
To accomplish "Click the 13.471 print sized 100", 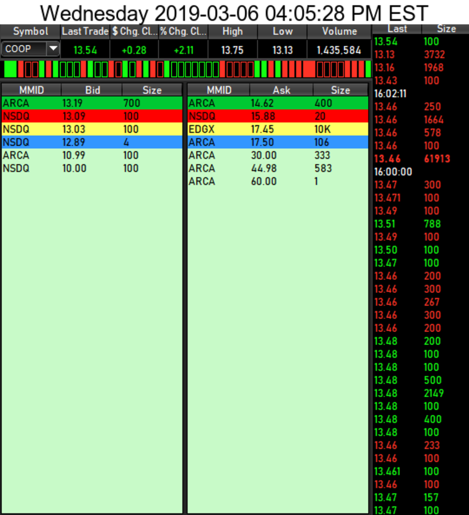I will tap(421, 198).
